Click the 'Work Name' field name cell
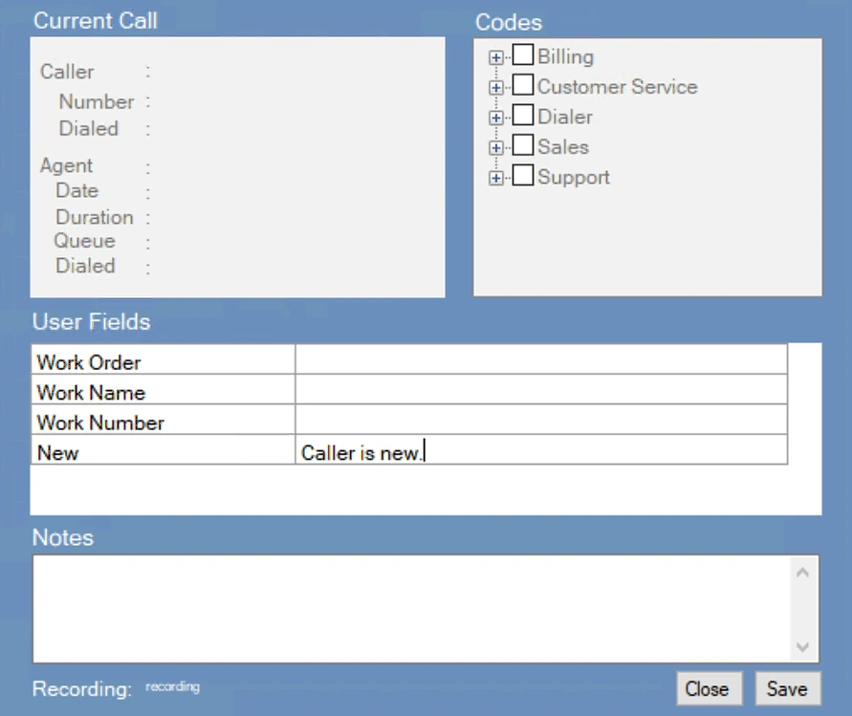852x716 pixels. pyautogui.click(x=163, y=389)
